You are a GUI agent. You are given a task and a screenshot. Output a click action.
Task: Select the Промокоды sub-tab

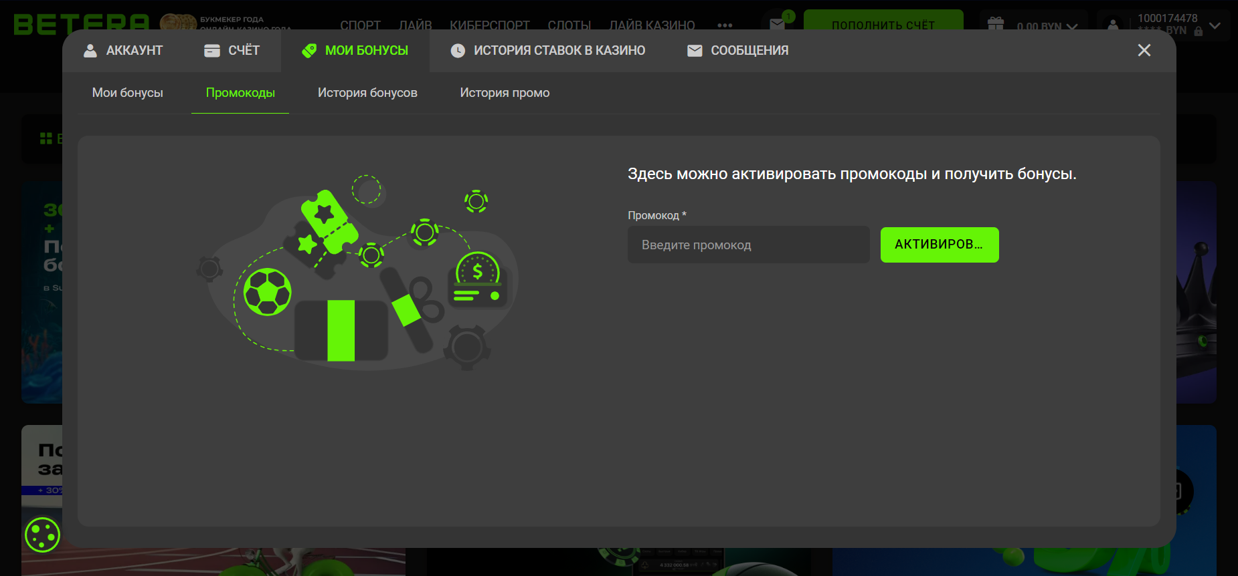pyautogui.click(x=240, y=93)
